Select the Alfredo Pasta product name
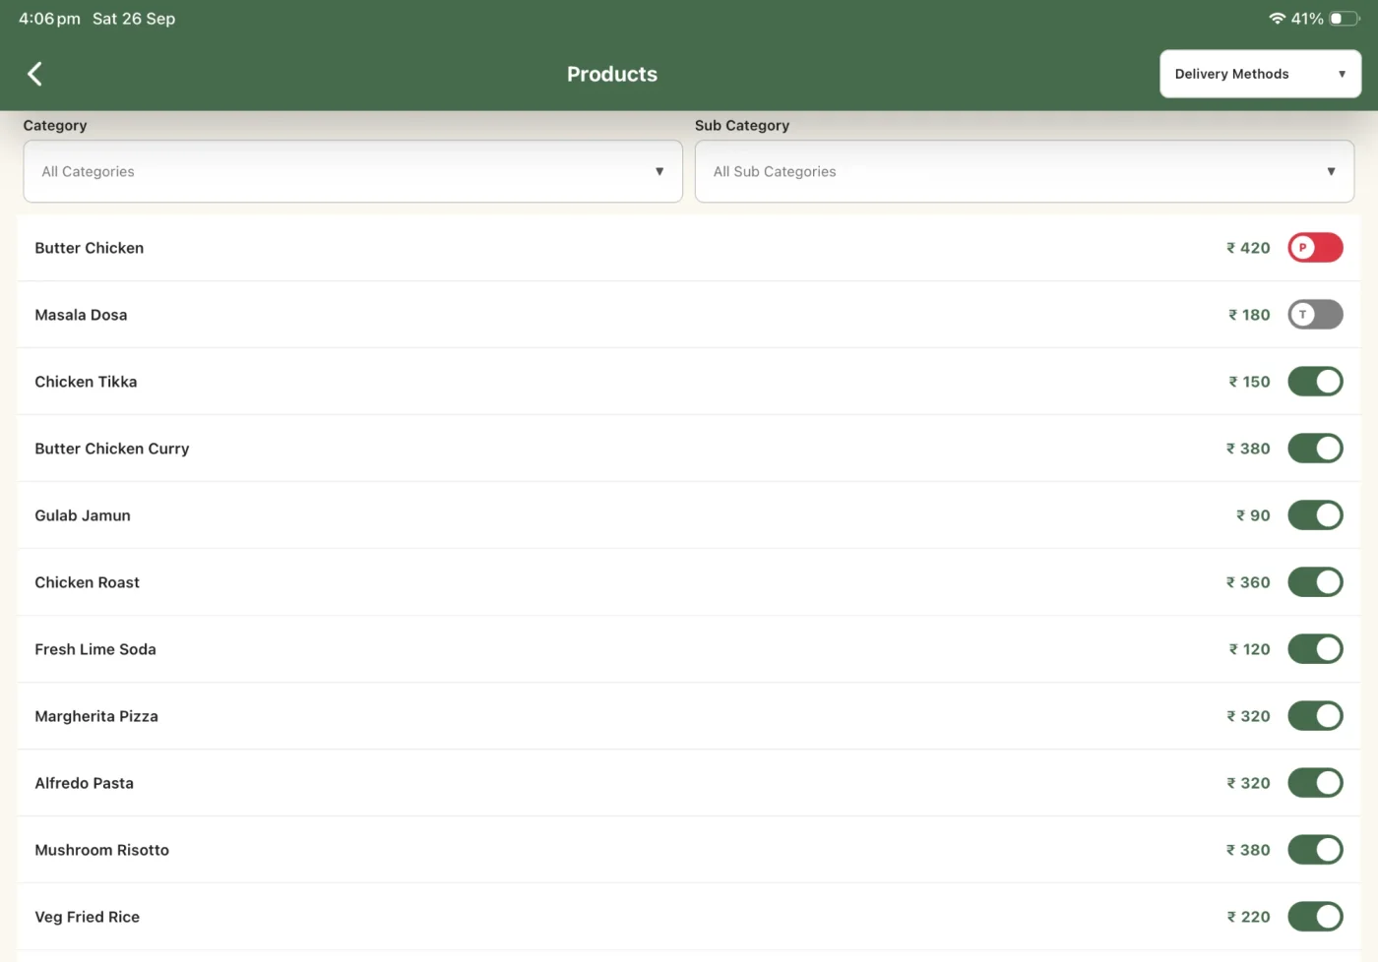The width and height of the screenshot is (1378, 962). 85,783
